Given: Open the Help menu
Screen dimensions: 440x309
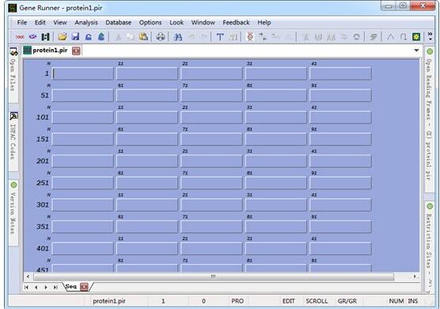Looking at the screenshot, I should pyautogui.click(x=264, y=22).
